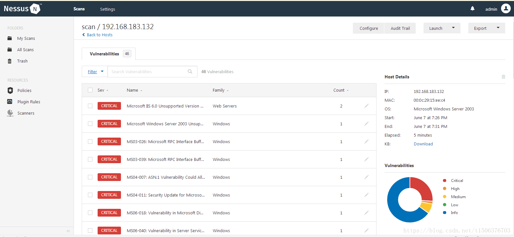Viewport: 514px width, 237px height.
Task: Go to My Scans folder
Action: pos(26,38)
